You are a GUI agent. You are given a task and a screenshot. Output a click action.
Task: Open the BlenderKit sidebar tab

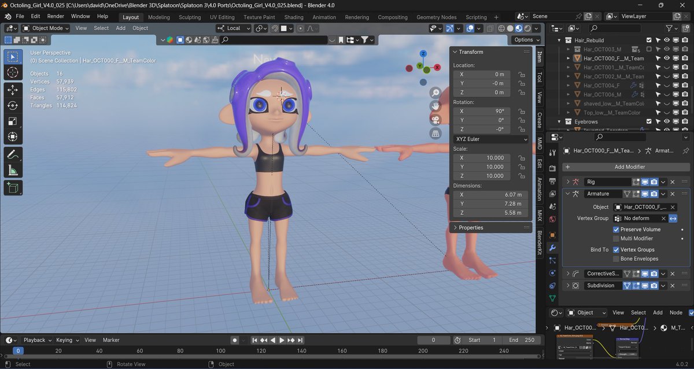click(x=540, y=243)
